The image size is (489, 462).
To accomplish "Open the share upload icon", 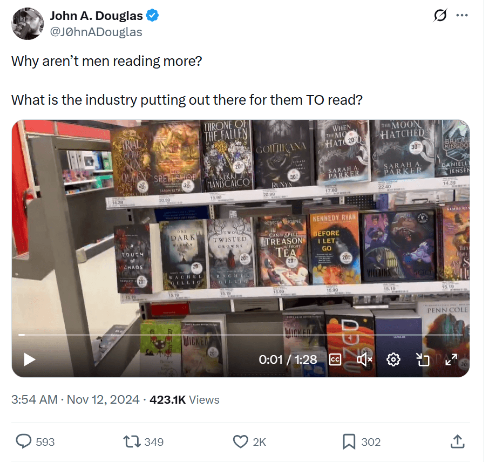I will coord(458,441).
